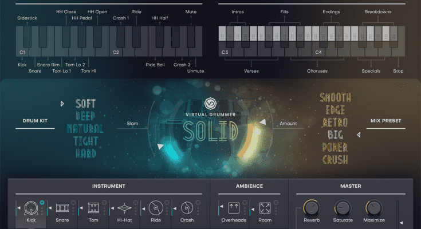Expand the arrow right of Maximize knob
The width and height of the screenshot is (421, 229).
pos(400,223)
